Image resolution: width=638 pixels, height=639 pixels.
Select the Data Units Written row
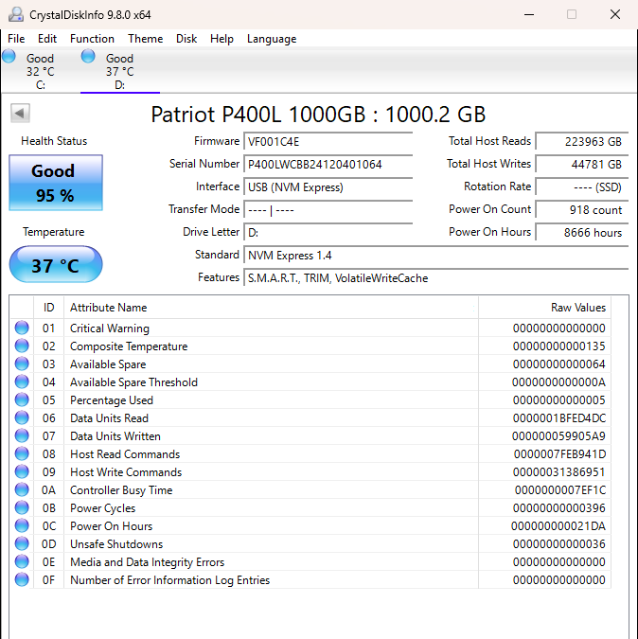coord(310,436)
